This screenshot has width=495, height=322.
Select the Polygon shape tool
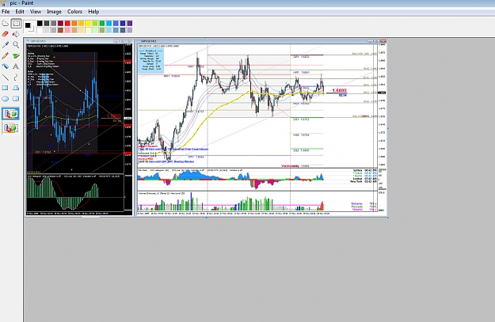(16, 88)
